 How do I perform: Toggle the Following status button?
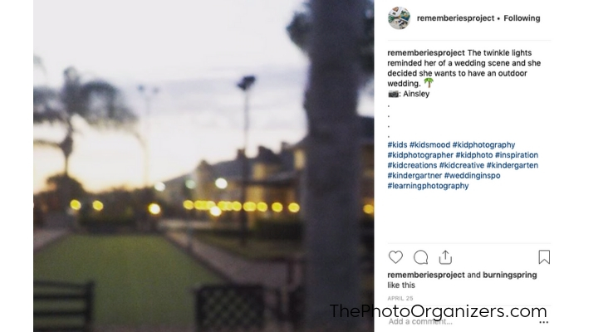[522, 18]
